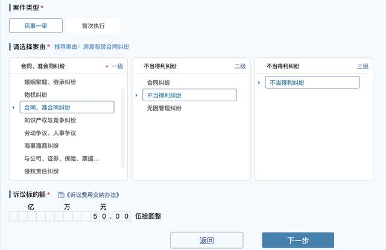
Task: Click the second column header 不当得利纠纷
Action: (x=160, y=66)
